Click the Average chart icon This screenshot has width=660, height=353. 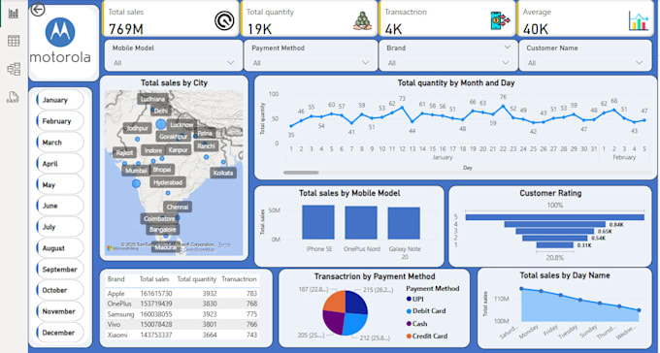pos(639,21)
